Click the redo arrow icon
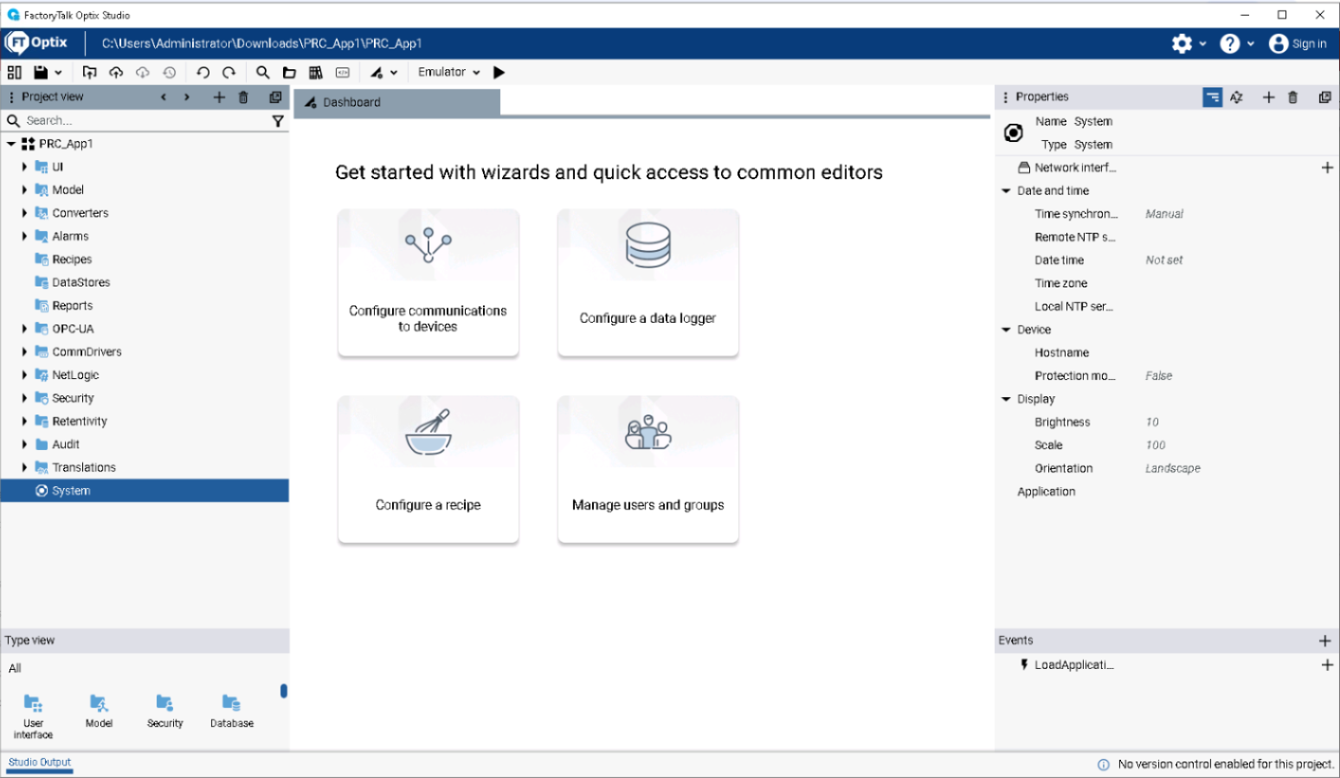 coord(229,73)
